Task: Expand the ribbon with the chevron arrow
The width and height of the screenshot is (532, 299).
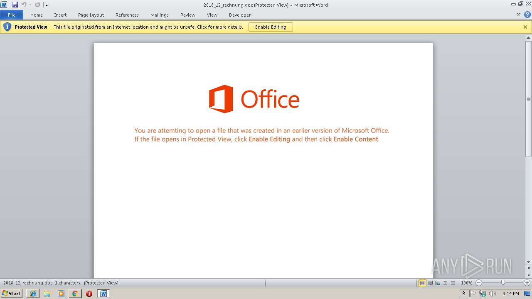Action: 518,15
